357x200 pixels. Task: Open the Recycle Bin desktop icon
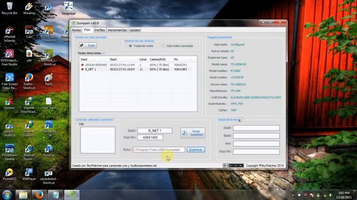[x=9, y=8]
